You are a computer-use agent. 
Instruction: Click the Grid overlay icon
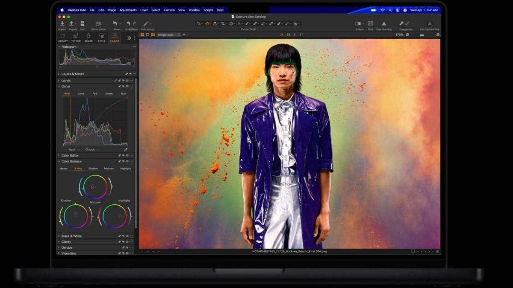coord(370,23)
